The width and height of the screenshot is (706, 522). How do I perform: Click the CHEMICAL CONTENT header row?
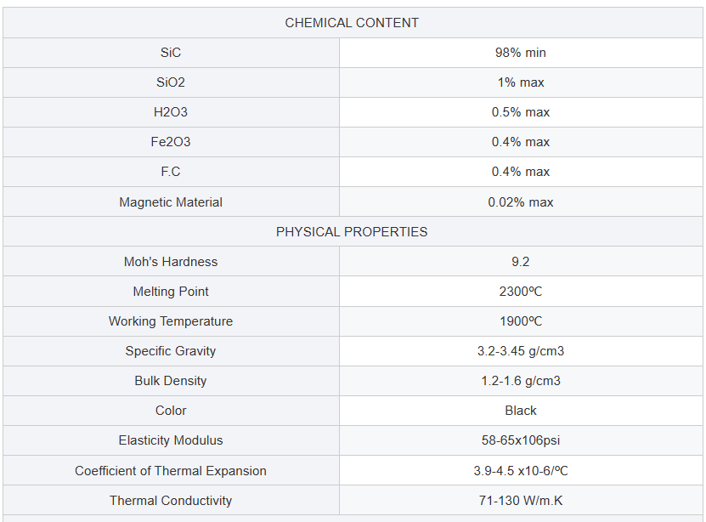[x=352, y=23]
